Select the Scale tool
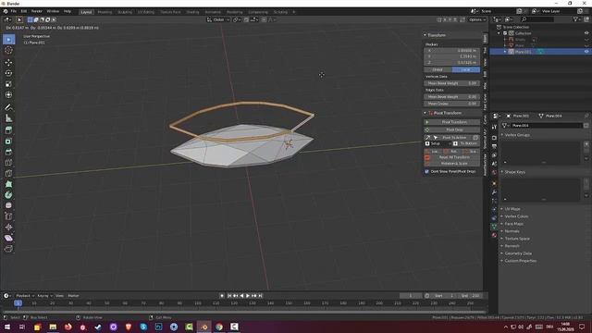The height and width of the screenshot is (333, 592). pyautogui.click(x=8, y=84)
